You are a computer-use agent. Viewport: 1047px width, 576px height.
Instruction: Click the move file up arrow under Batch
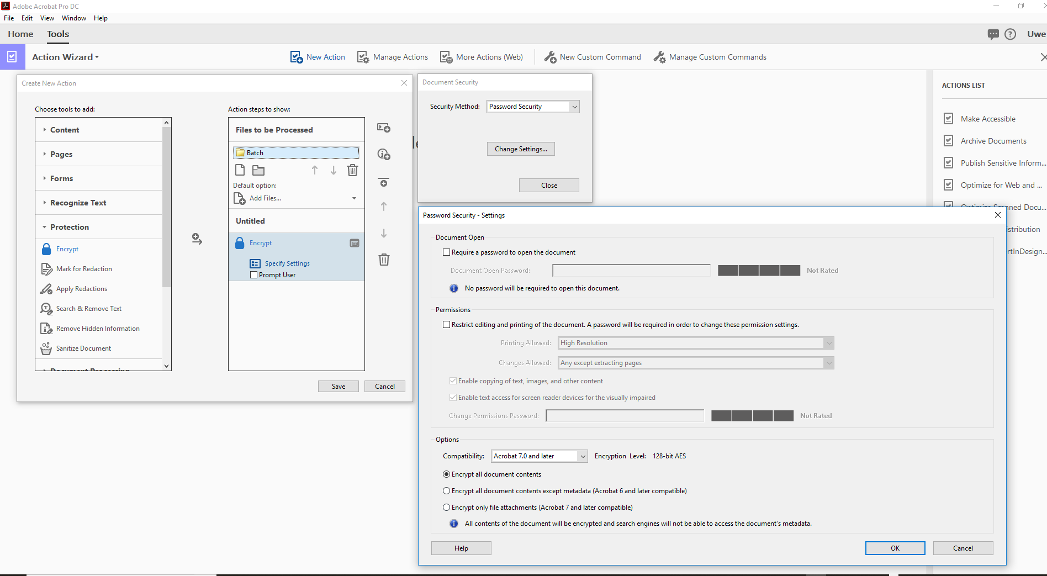315,170
